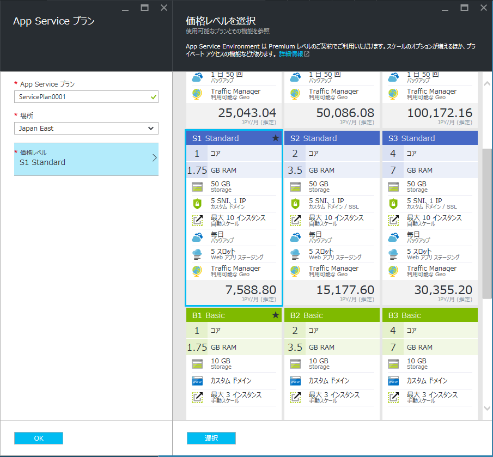Viewport: 493px width, 457px height.
Task: Select the S2 Standard pricing tier header
Action: 332,138
